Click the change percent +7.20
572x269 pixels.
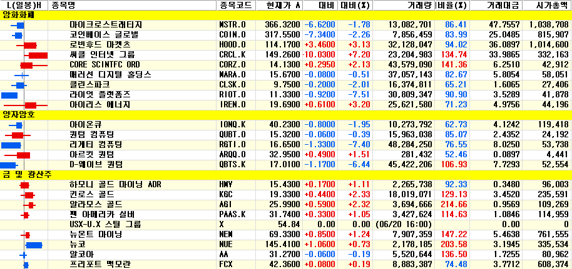click(359, 54)
